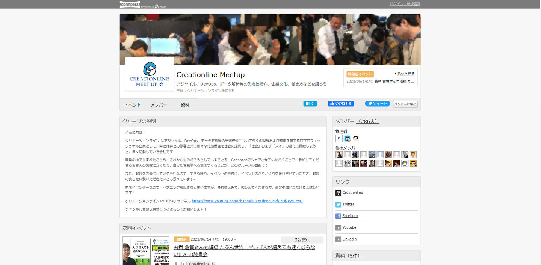Click the 開催前 status badge on next event
Viewport: 541px width, 265px height.
pos(181,239)
